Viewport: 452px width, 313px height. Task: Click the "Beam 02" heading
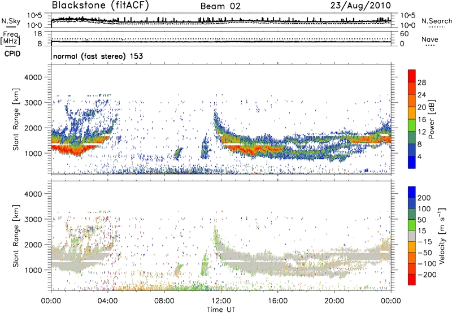pyautogui.click(x=220, y=6)
